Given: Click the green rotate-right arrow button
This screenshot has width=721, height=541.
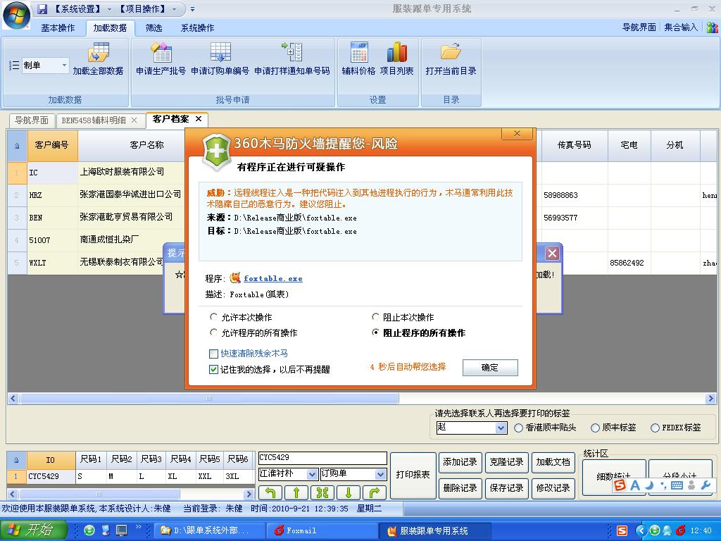Looking at the screenshot, I should (x=375, y=492).
